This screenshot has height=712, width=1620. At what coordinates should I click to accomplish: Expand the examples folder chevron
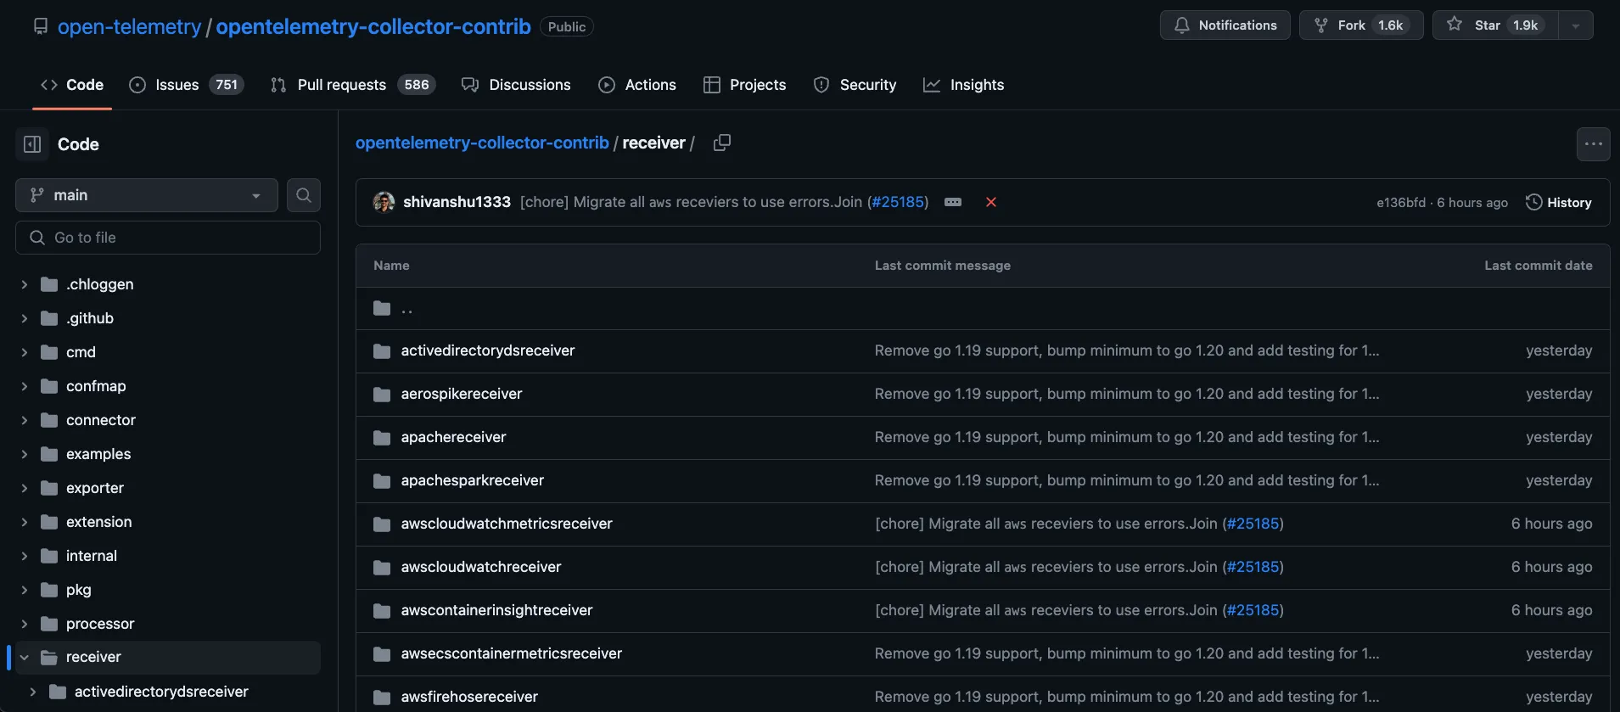pos(25,454)
